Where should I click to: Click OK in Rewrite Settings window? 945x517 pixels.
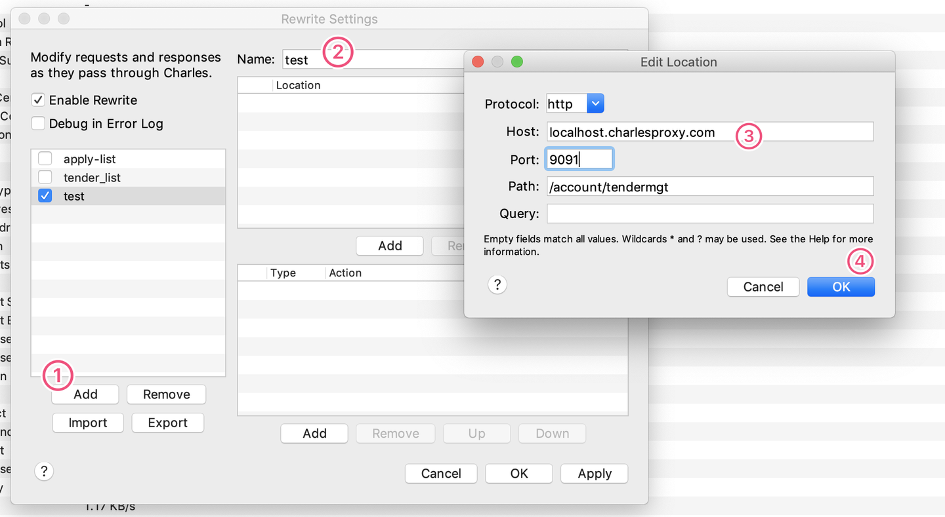point(518,474)
